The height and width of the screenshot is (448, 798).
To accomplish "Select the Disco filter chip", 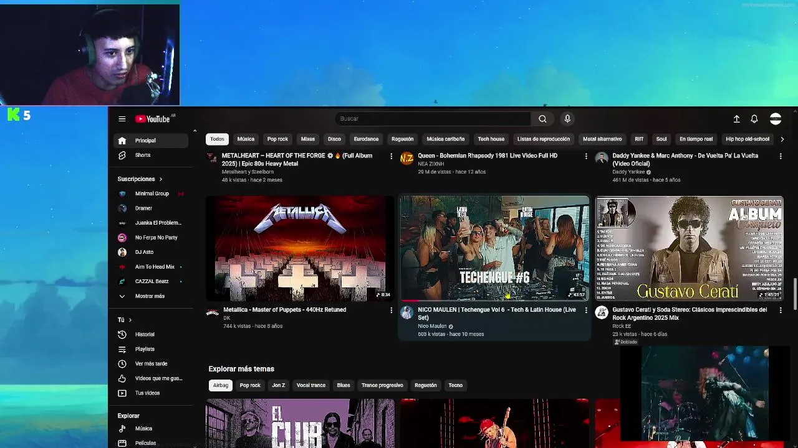I will point(335,139).
